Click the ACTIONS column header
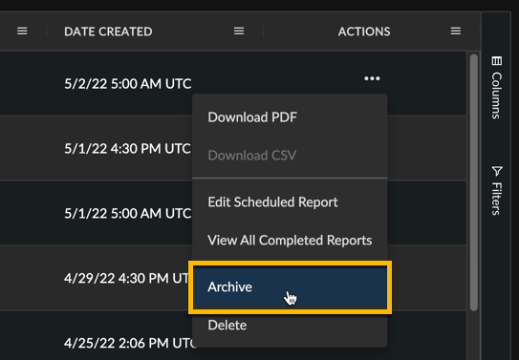 [364, 32]
